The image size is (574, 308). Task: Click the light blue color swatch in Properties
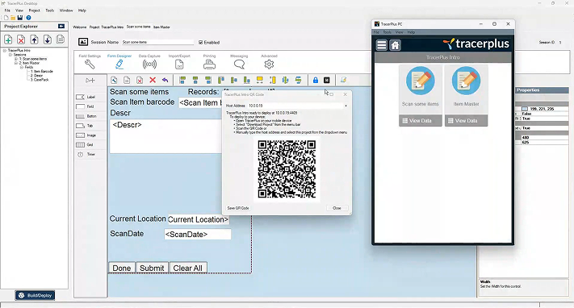click(x=525, y=109)
